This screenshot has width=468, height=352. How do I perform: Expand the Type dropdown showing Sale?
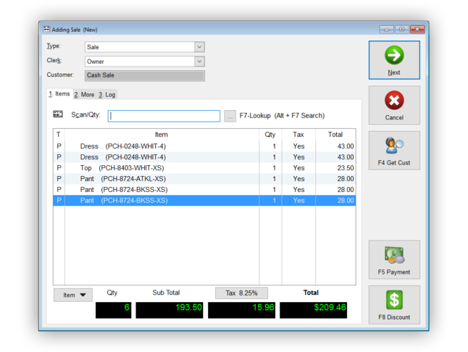199,47
